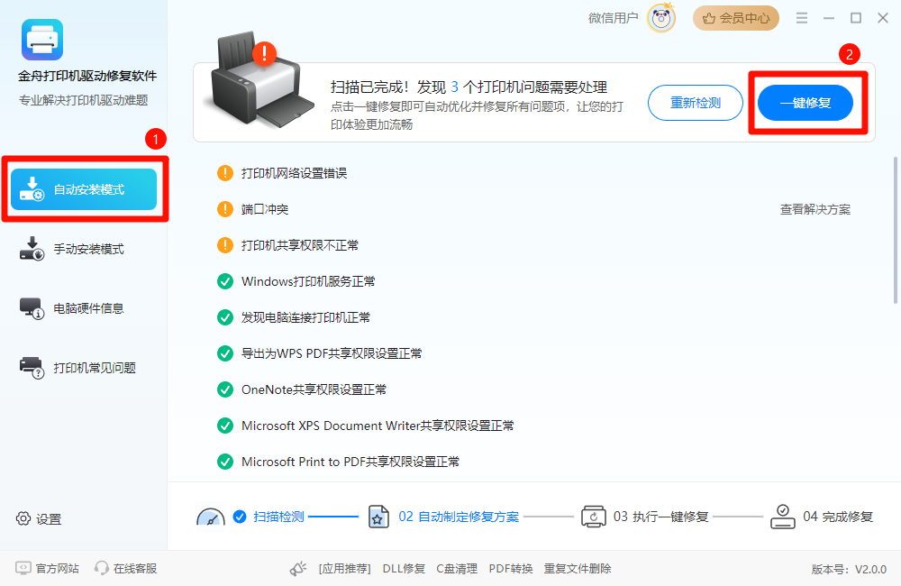Screen dimensions: 901x586
Task: Click the panda user avatar icon
Action: pos(661,18)
